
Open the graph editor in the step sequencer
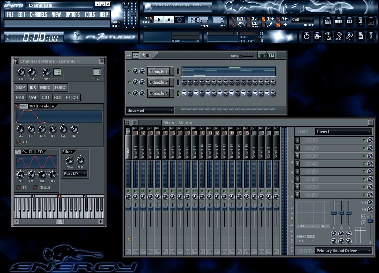(x=262, y=56)
